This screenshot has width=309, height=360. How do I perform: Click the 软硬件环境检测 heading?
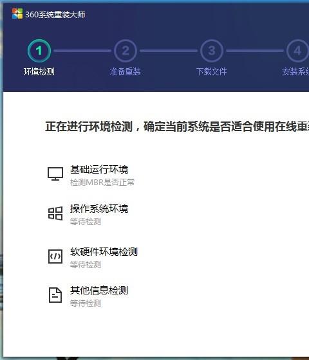(104, 252)
